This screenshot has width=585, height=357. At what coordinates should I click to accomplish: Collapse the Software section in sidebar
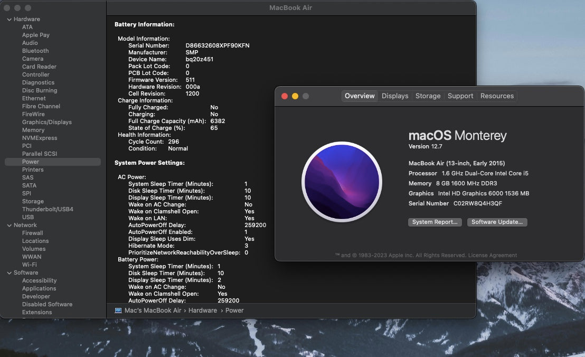coord(9,273)
